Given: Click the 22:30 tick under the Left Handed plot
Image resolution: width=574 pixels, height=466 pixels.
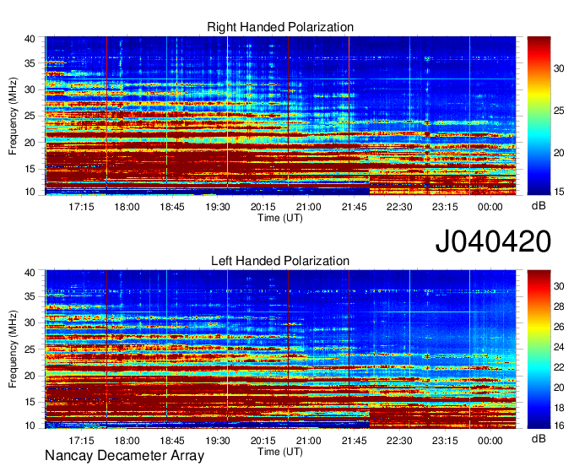Looking at the screenshot, I should tap(399, 441).
